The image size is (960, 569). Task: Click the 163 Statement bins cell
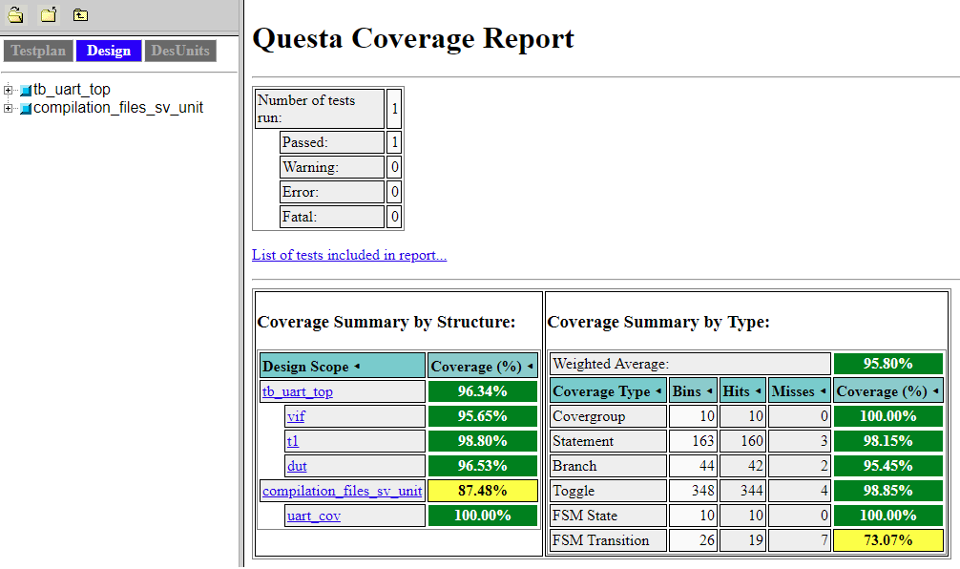pos(693,441)
